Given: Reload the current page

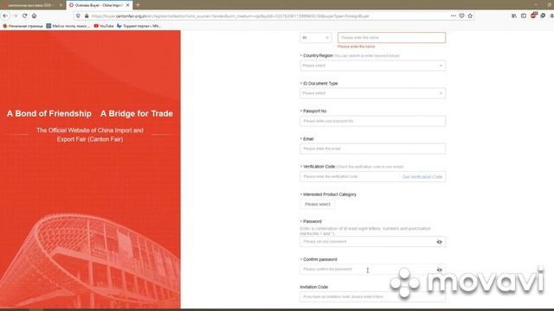Looking at the screenshot, I should click(24, 16).
